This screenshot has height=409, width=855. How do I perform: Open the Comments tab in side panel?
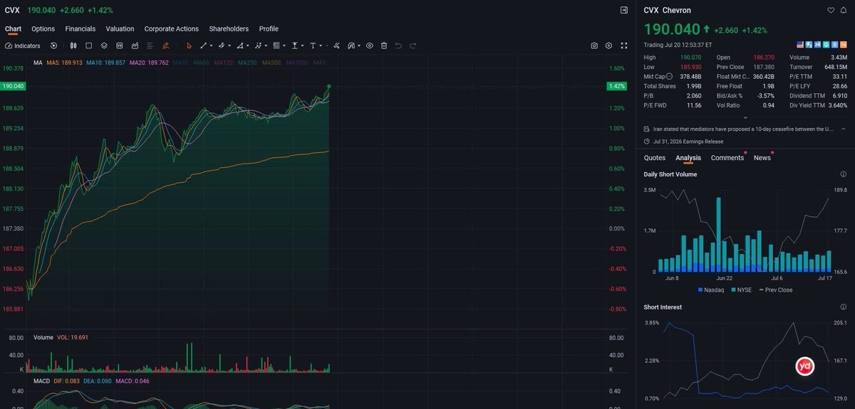click(x=727, y=158)
